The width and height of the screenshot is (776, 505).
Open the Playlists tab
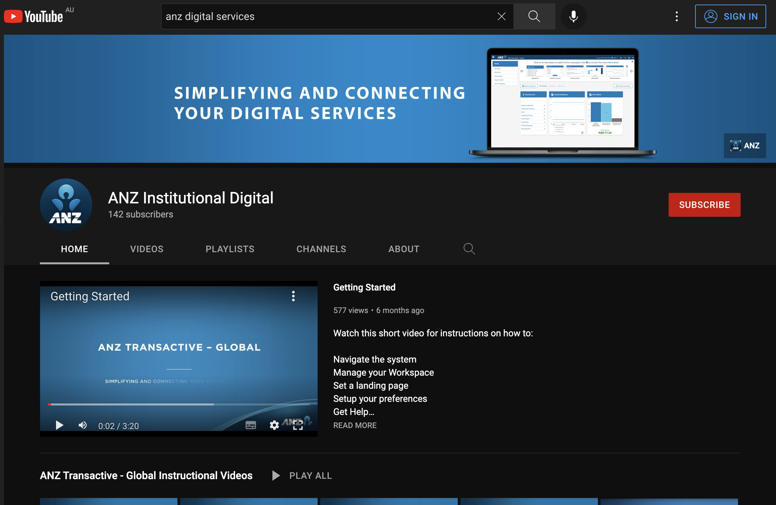coord(230,249)
